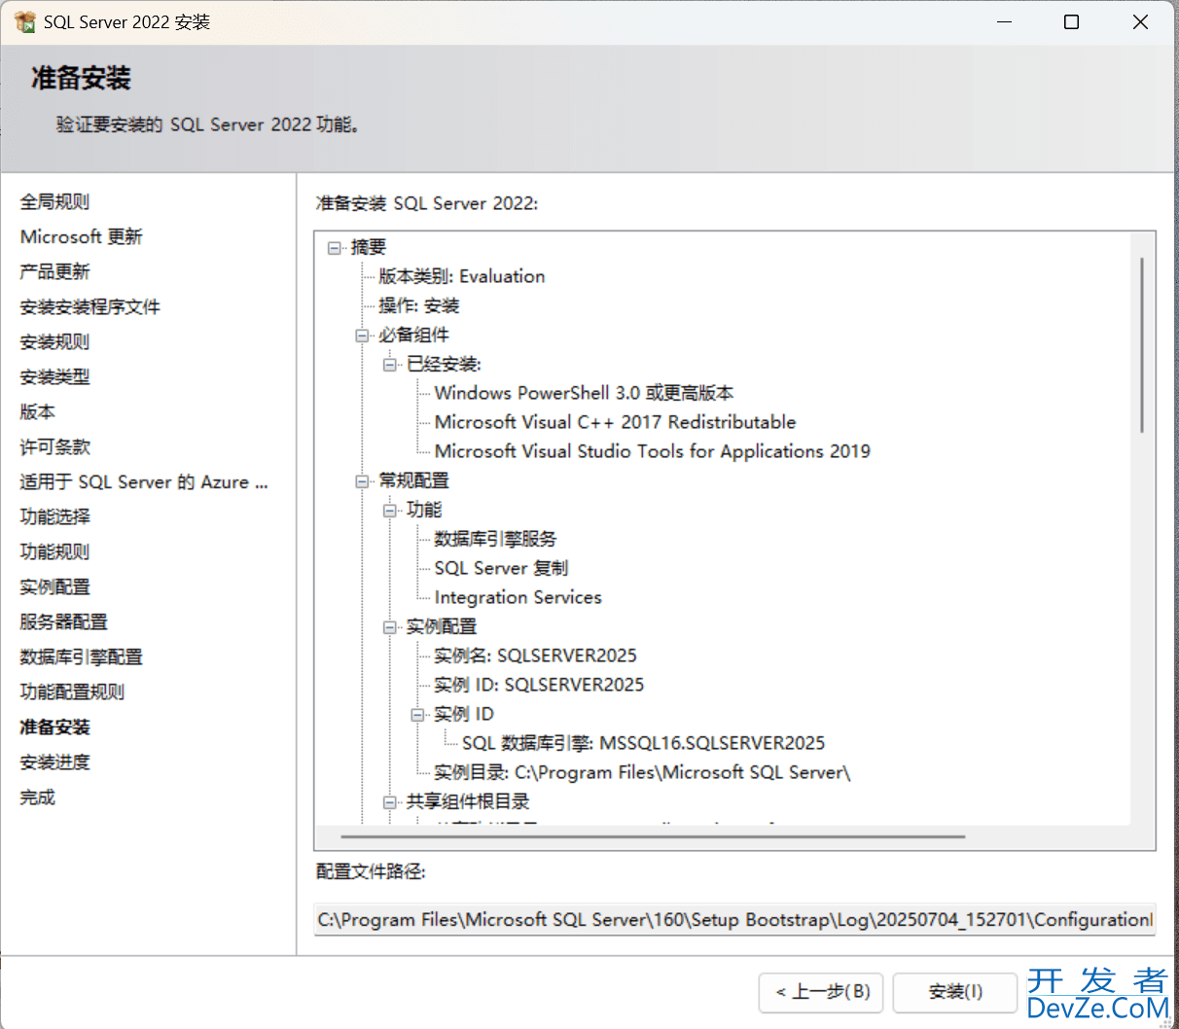Collapse the 常规配置 tree node
This screenshot has height=1029, width=1179.
(362, 481)
